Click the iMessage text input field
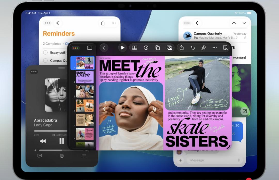The width and height of the screenshot is (279, 180). coord(214,160)
